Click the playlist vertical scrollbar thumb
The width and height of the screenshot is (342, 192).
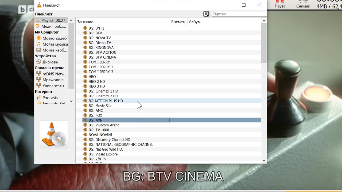click(x=264, y=43)
